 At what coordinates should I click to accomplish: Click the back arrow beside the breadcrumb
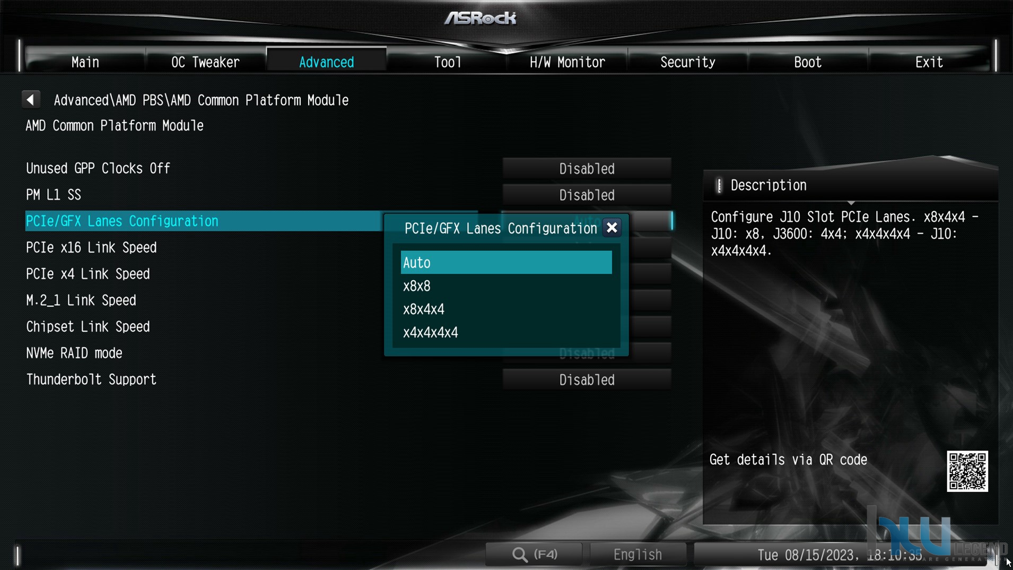31,100
